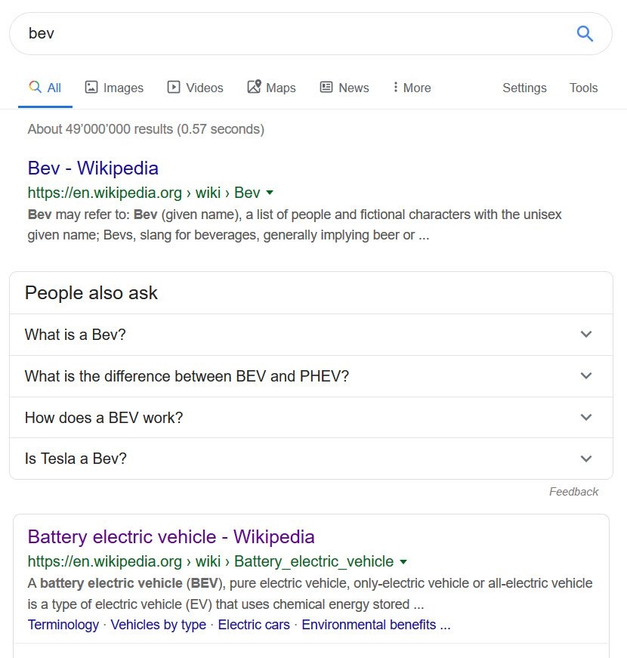Click the arrow beside Battery_electric_vehicle URL
This screenshot has height=658, width=627.
[x=403, y=562]
